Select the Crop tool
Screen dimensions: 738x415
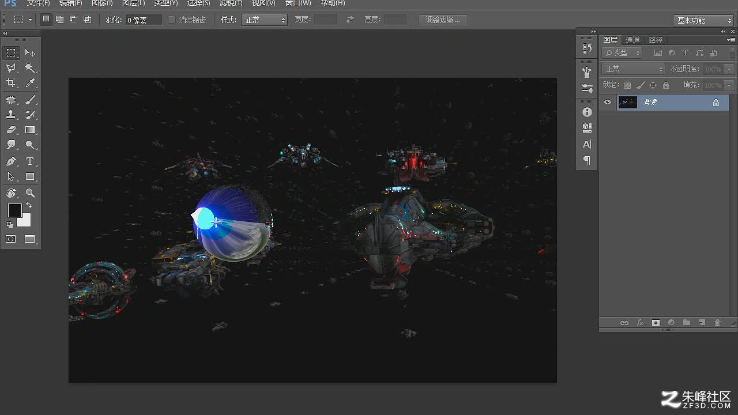(11, 84)
